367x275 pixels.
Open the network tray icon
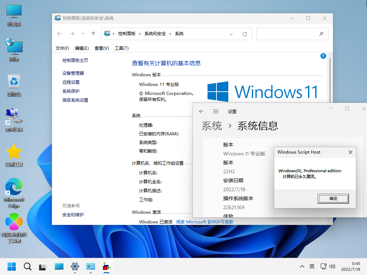324,266
